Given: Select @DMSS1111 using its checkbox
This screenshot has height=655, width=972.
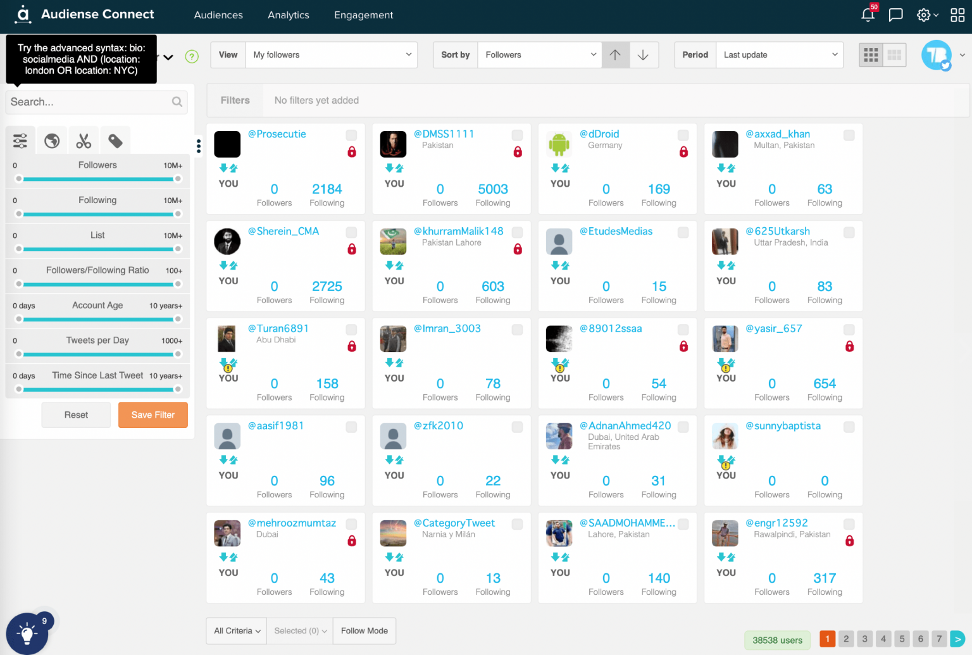Looking at the screenshot, I should (518, 135).
